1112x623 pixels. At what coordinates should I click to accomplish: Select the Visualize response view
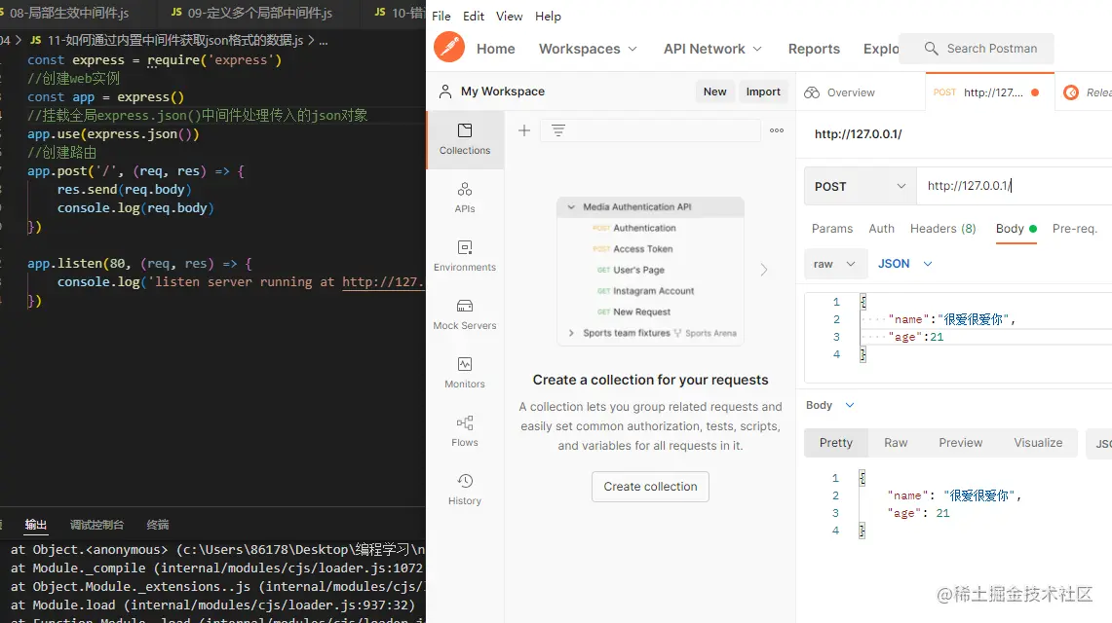[x=1038, y=443]
